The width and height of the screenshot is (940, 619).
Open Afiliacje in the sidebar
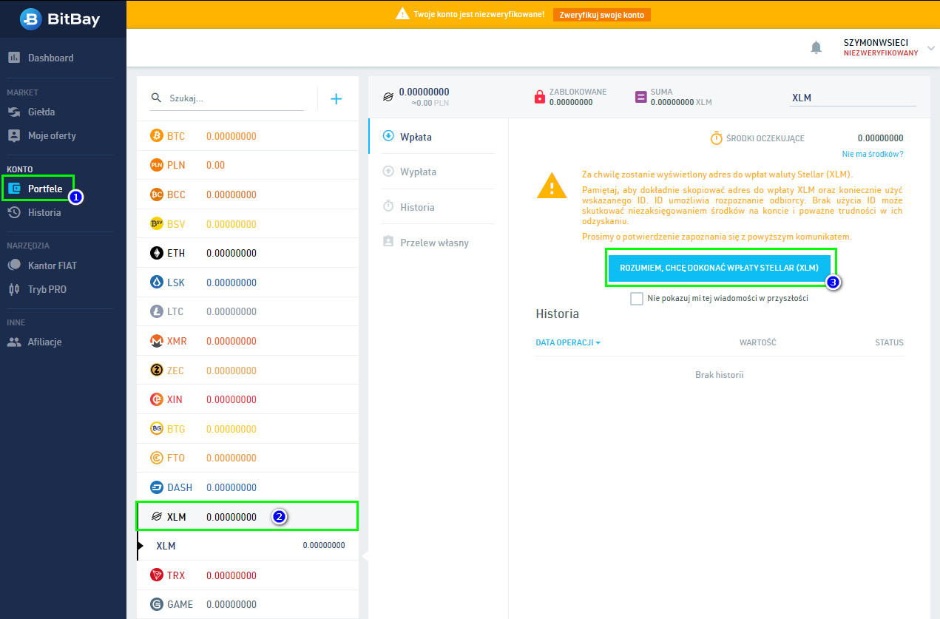pyautogui.click(x=35, y=342)
